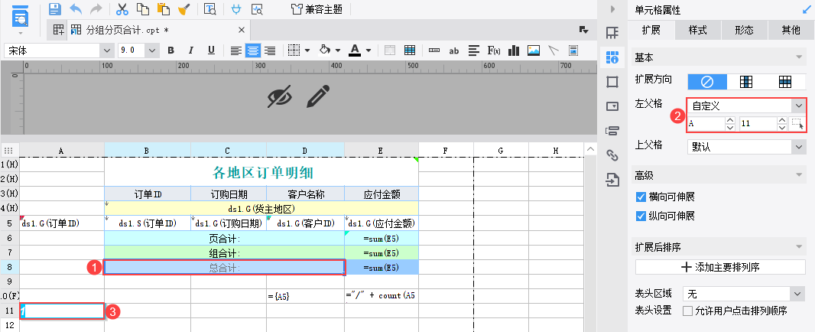Screen dimensions: 815x332
Task: Undo the last action
Action: 76,9
